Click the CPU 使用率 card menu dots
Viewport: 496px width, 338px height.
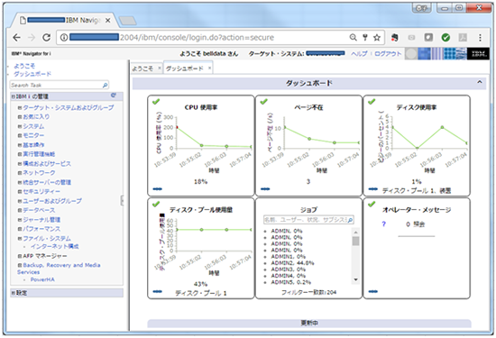click(157, 189)
